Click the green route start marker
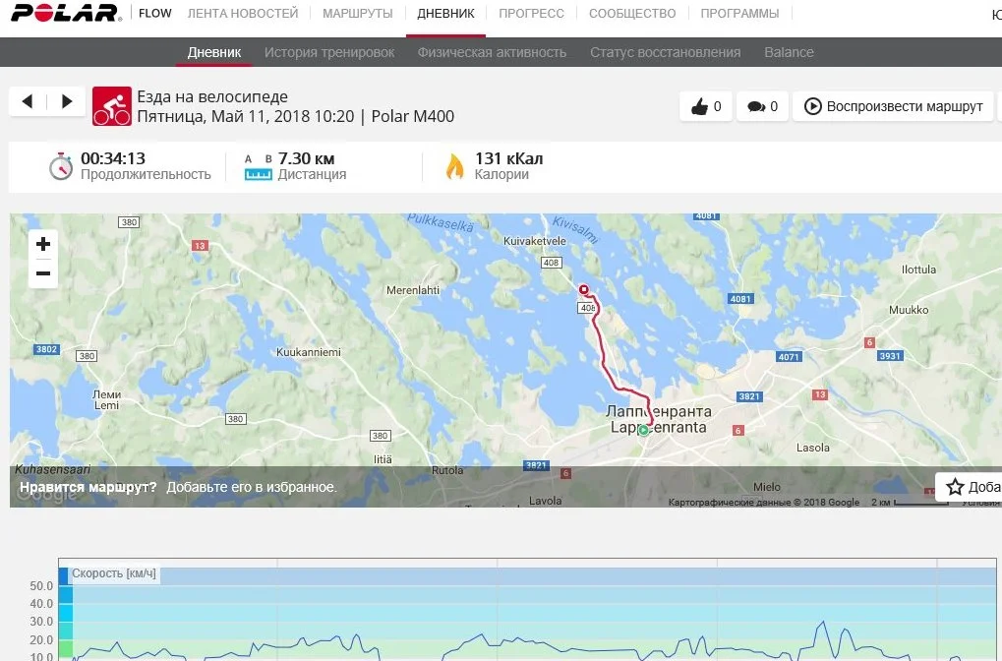 [x=643, y=431]
